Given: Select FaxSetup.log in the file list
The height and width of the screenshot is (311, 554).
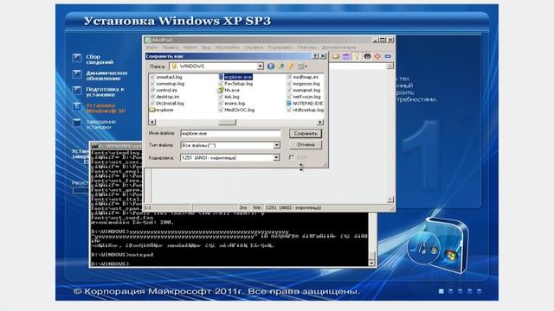Looking at the screenshot, I should [x=239, y=84].
